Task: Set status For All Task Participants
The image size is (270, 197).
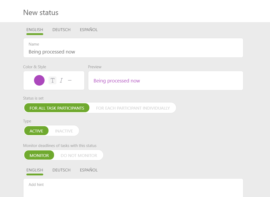Action: click(x=57, y=108)
